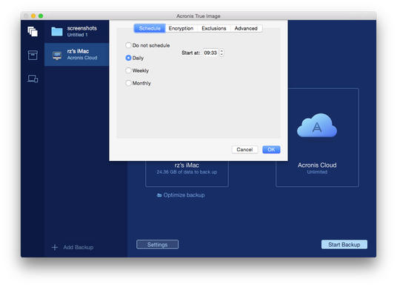Switch to the Advanced tab
The image size is (397, 287).
246,28
